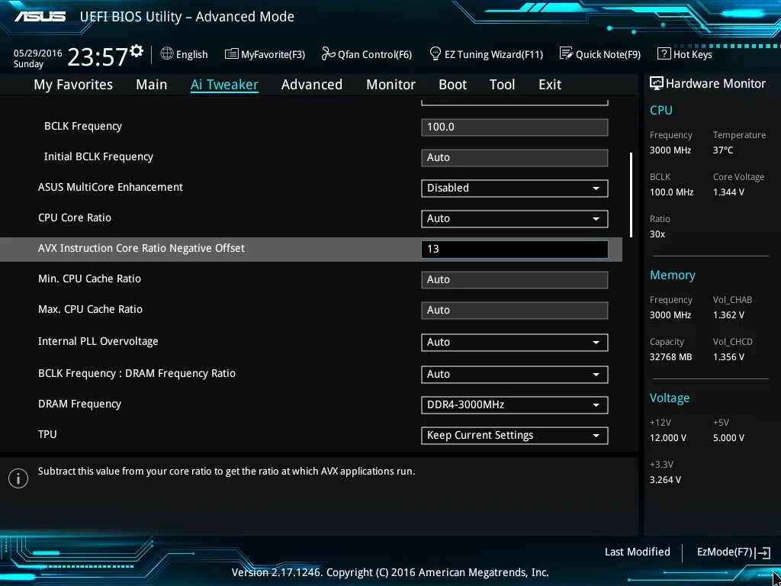Go to the Monitor tab
This screenshot has height=586, width=781.
390,84
